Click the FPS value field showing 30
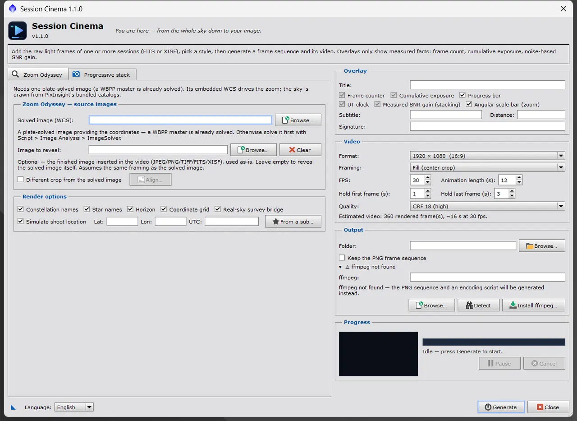Viewport: 577px width, 421px height. [x=418, y=180]
